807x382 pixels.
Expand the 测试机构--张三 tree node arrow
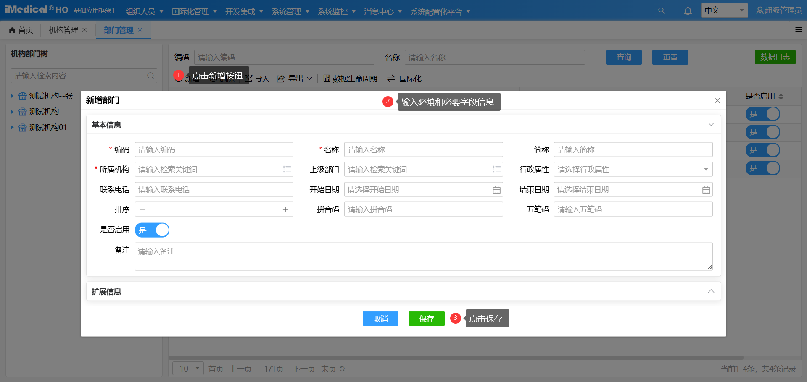tap(12, 96)
